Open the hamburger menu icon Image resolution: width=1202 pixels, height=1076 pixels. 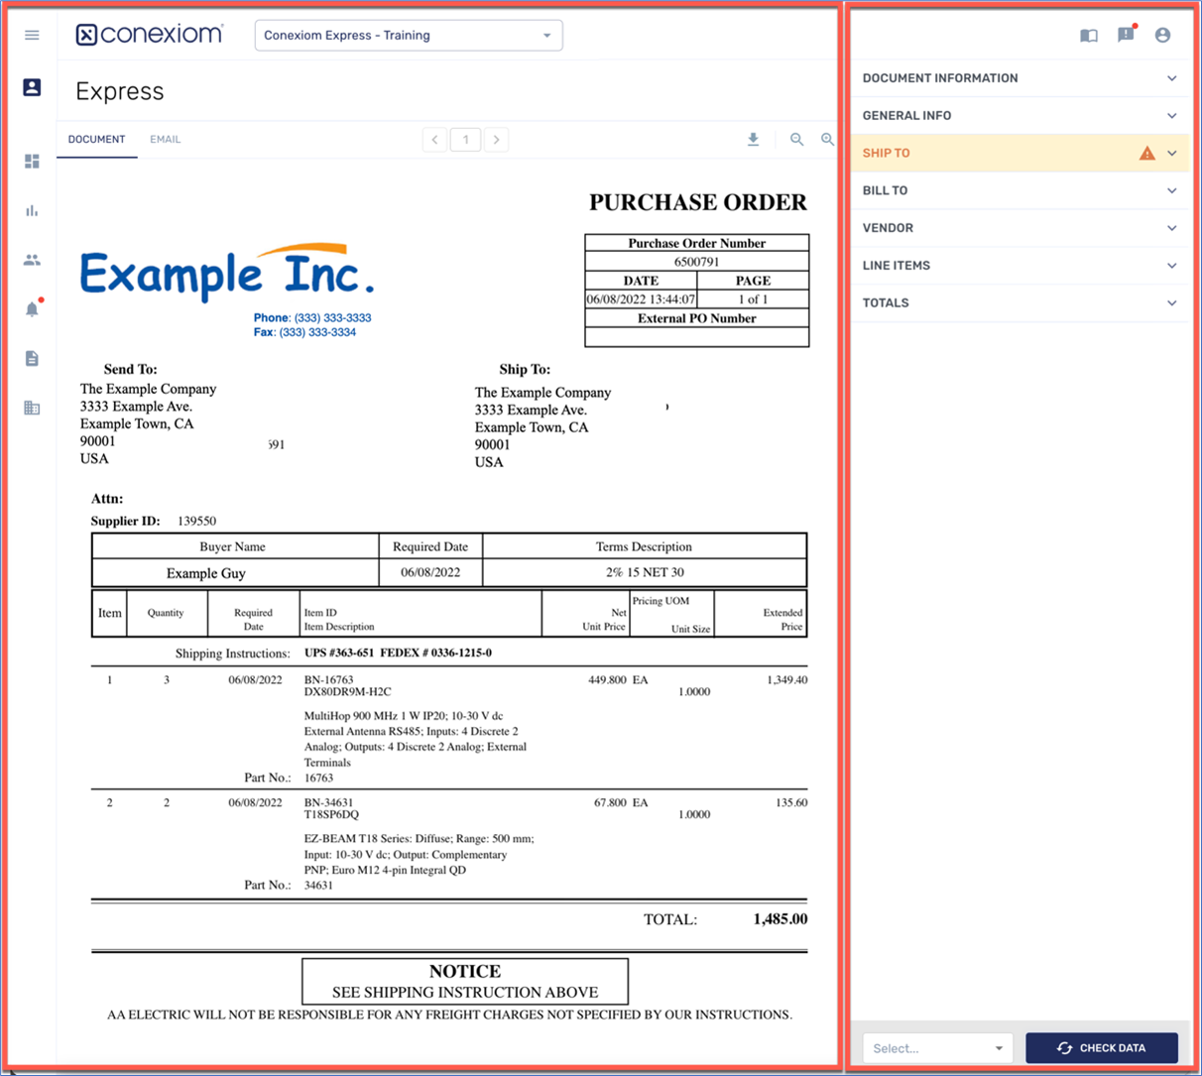[x=32, y=35]
